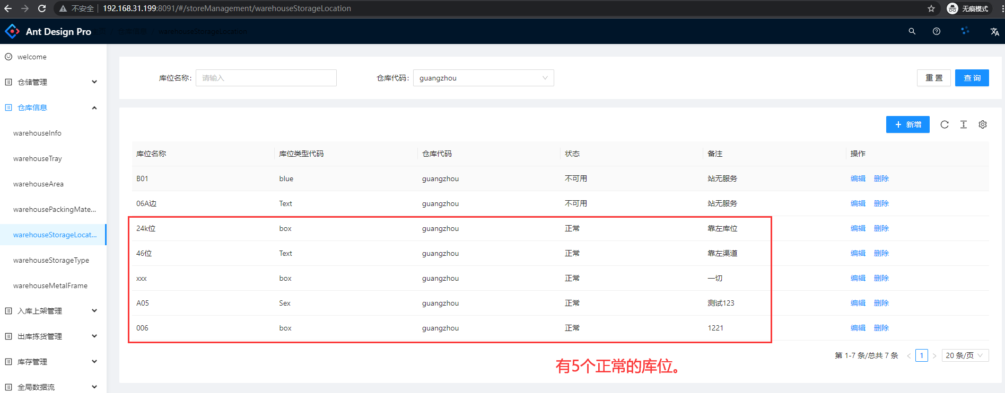The image size is (1005, 393).
Task: Open the 20 条/页 page size dropdown
Action: [x=965, y=355]
